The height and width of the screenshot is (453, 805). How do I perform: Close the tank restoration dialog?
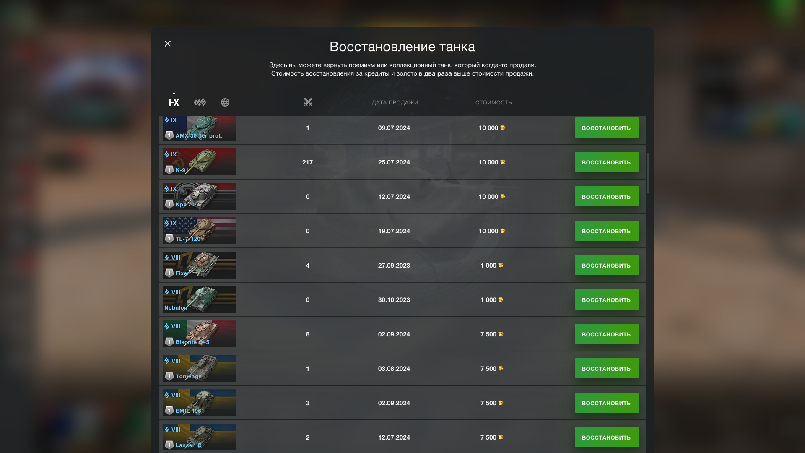click(168, 44)
